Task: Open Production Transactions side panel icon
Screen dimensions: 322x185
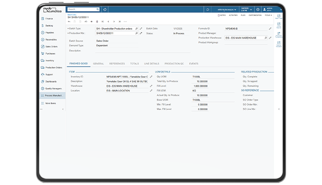Action: (279, 34)
